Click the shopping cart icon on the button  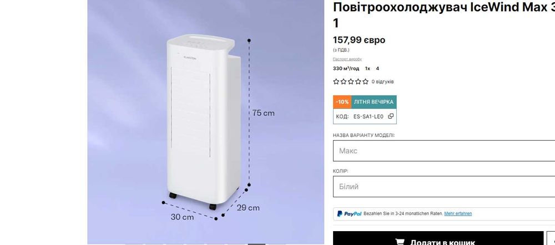click(400, 242)
